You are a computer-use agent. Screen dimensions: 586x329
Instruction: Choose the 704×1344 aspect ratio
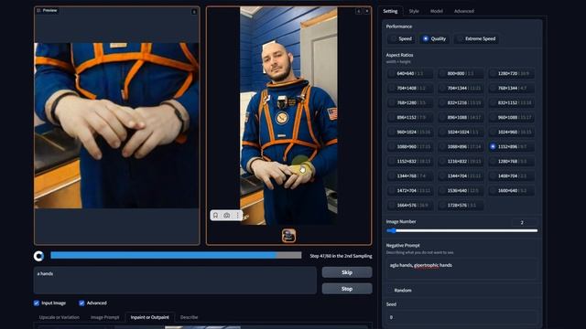[x=461, y=88]
